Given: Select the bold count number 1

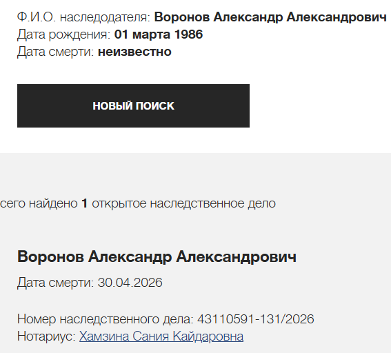Looking at the screenshot, I should (85, 203).
